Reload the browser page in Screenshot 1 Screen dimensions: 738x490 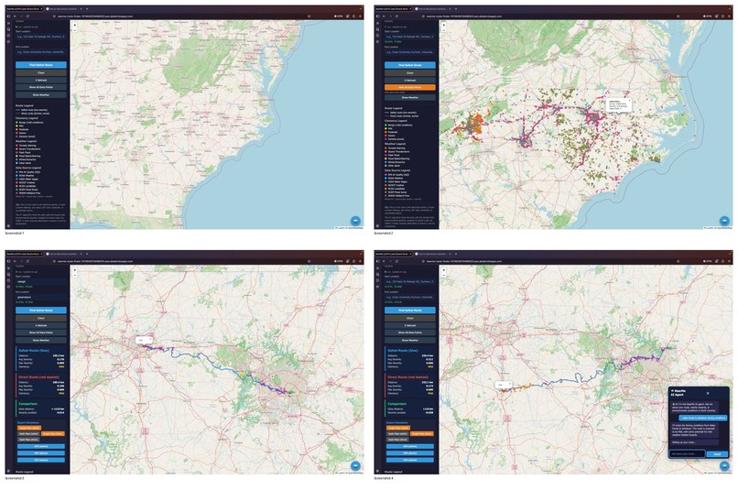(27, 16)
